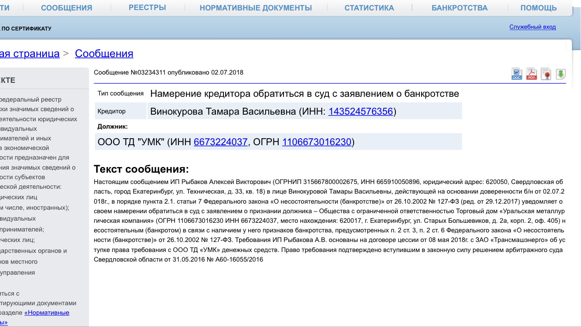Screen dimensions: 581x327
Task: Open НОРМАТИВНЫЕ ДОКУМЕНТЫ section
Action: [x=256, y=7]
